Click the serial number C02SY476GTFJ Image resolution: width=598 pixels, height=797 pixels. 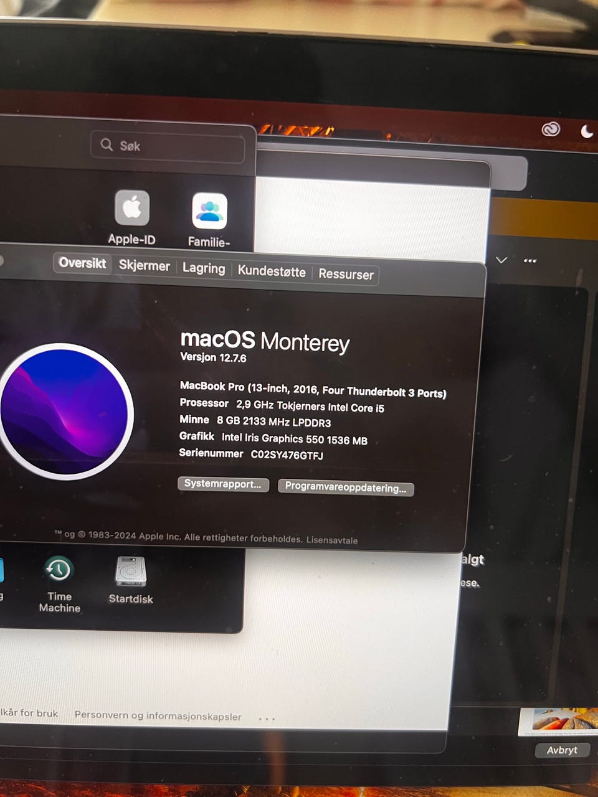tap(287, 455)
